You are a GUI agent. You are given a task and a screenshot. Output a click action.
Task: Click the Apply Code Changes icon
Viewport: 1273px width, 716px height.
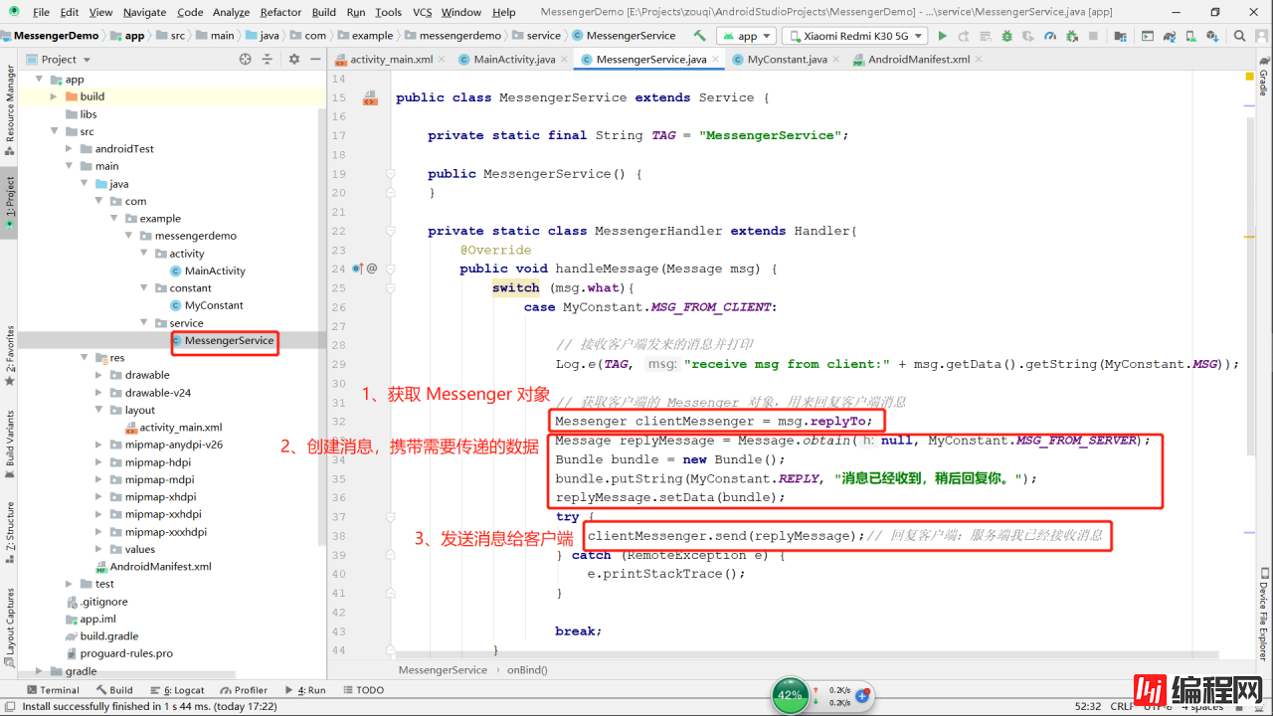(x=986, y=36)
